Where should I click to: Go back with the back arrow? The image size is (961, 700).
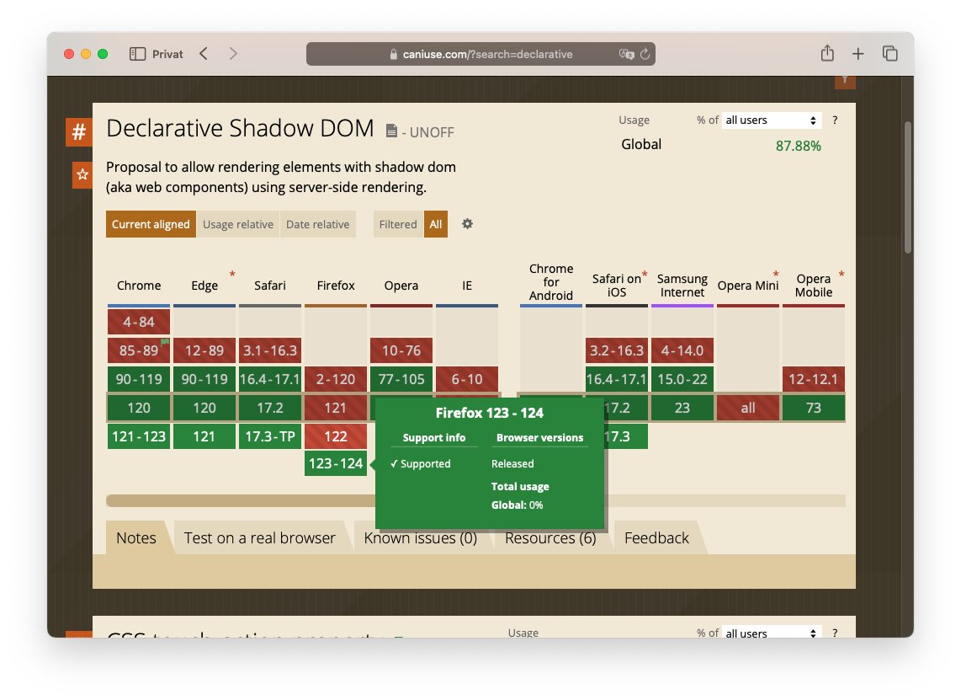[204, 54]
